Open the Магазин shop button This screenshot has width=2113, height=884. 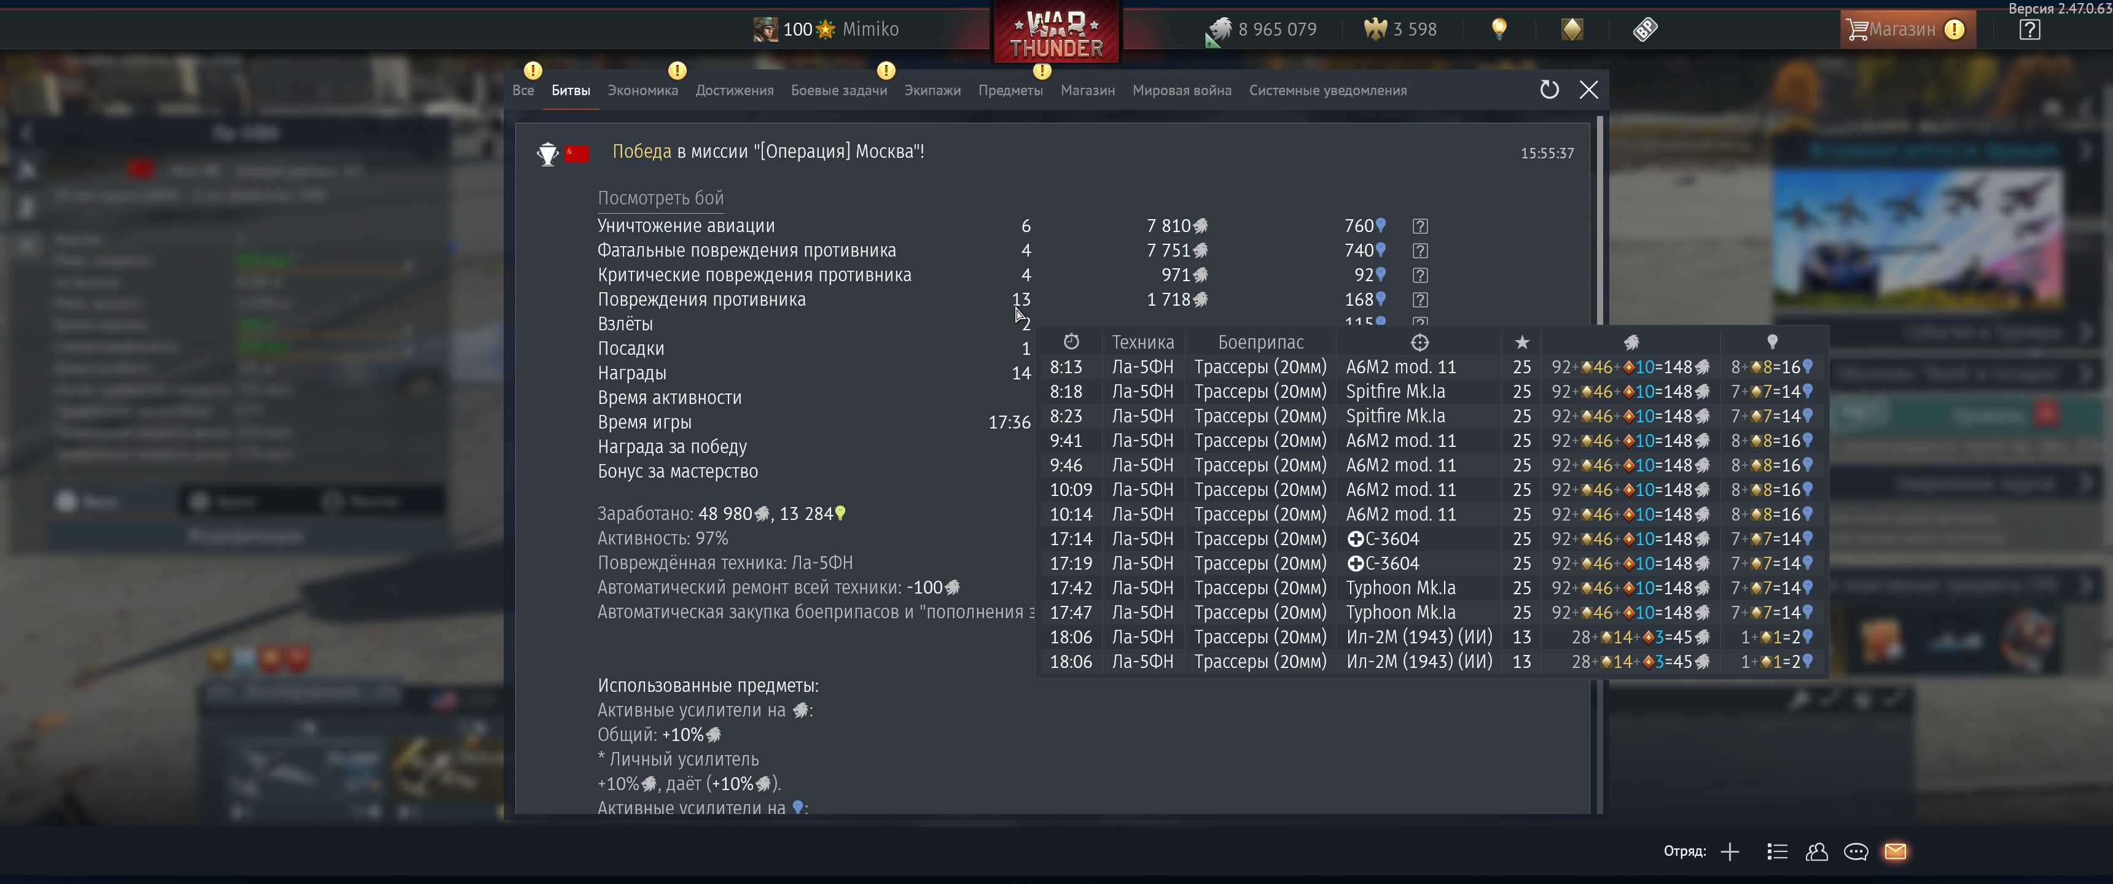tap(1906, 29)
